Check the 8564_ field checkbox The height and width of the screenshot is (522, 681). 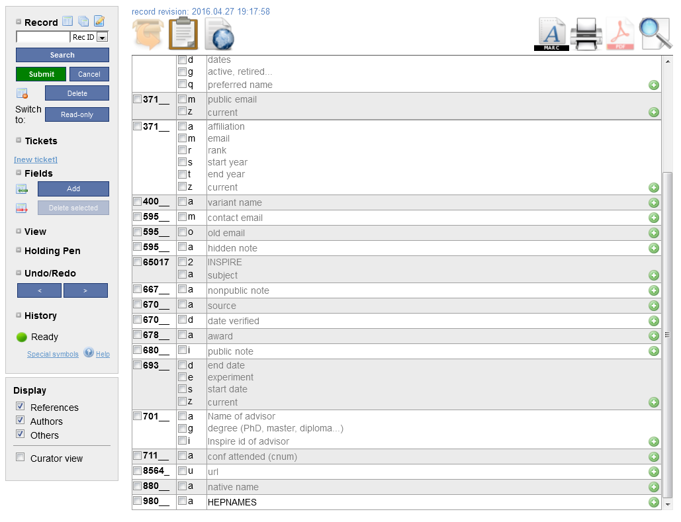137,470
